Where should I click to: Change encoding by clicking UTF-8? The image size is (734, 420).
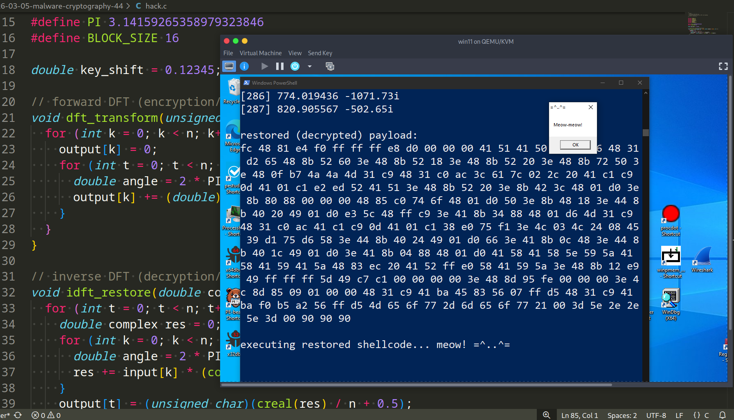pyautogui.click(x=656, y=415)
